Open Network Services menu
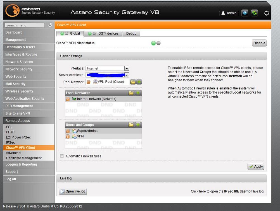 pyautogui.click(x=29, y=62)
